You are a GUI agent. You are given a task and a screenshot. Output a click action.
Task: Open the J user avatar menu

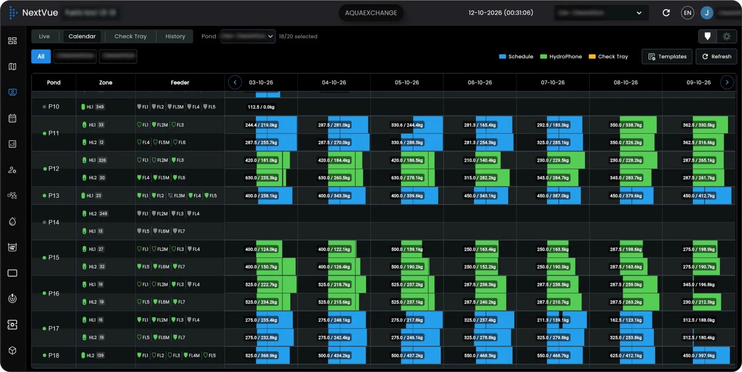tap(707, 13)
